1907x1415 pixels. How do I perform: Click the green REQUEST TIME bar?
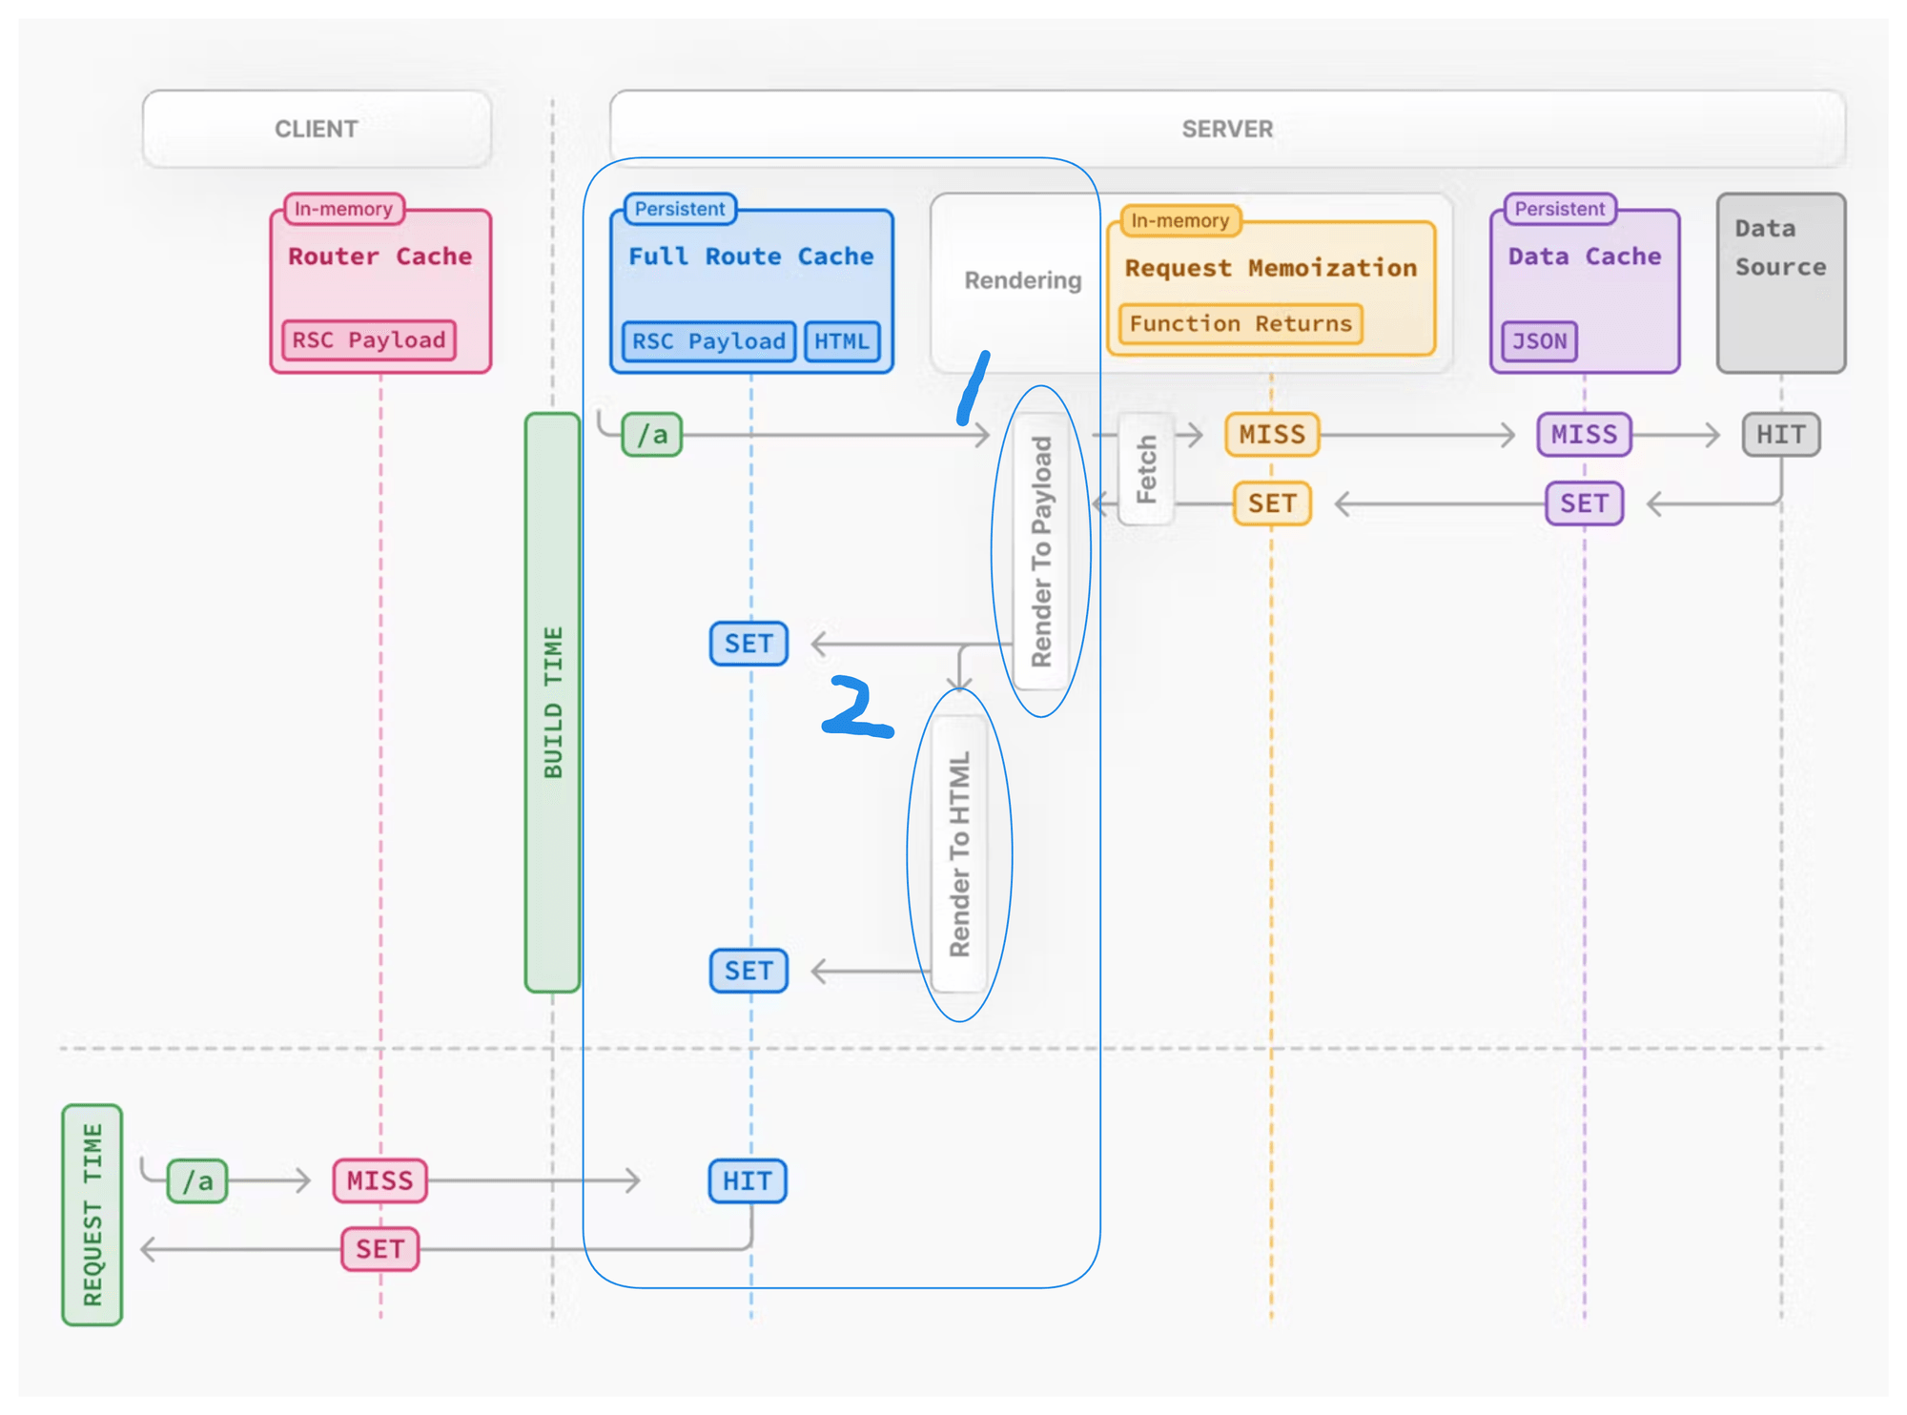[x=92, y=1214]
